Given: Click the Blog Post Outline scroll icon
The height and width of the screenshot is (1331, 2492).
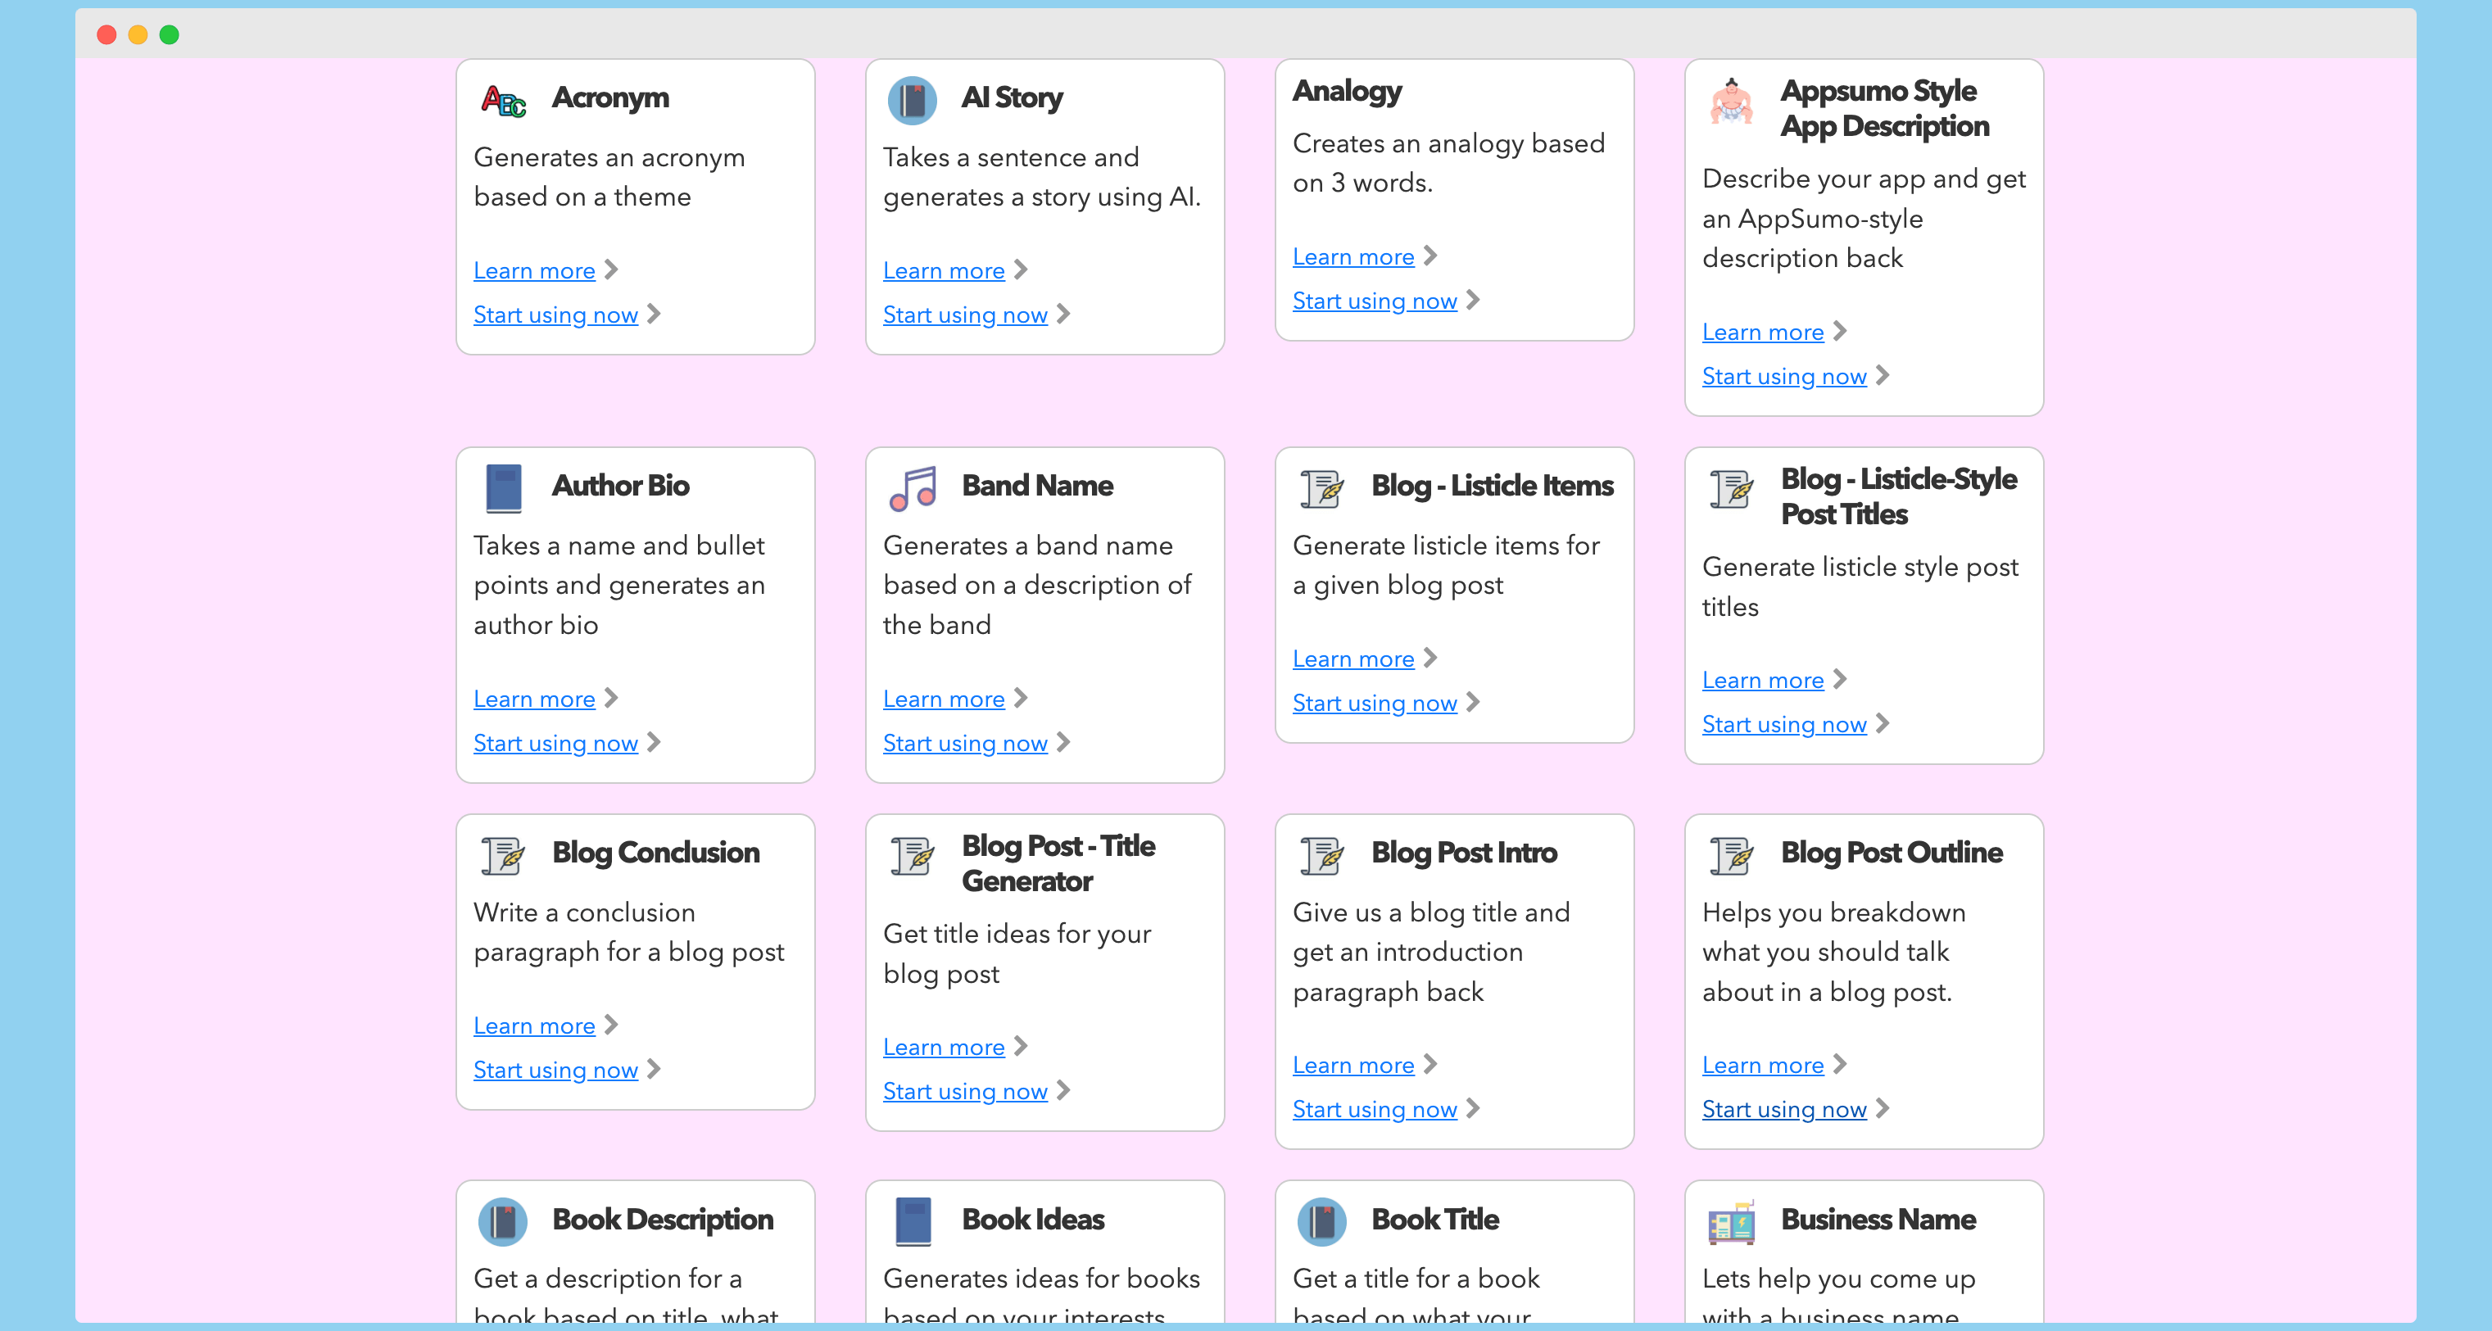Looking at the screenshot, I should click(x=1732, y=854).
